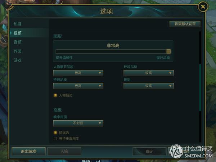
Task: Switch to the 音频 tab
Action: (18, 42)
